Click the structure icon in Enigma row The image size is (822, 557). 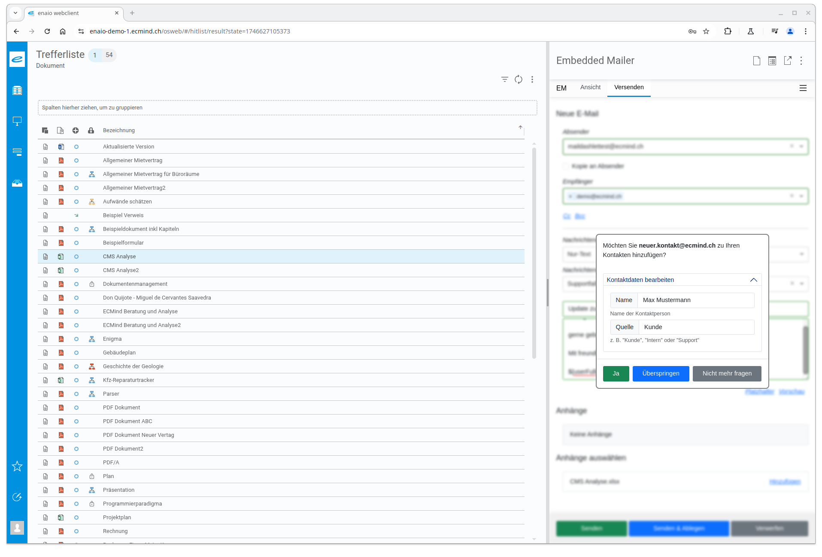(x=92, y=339)
